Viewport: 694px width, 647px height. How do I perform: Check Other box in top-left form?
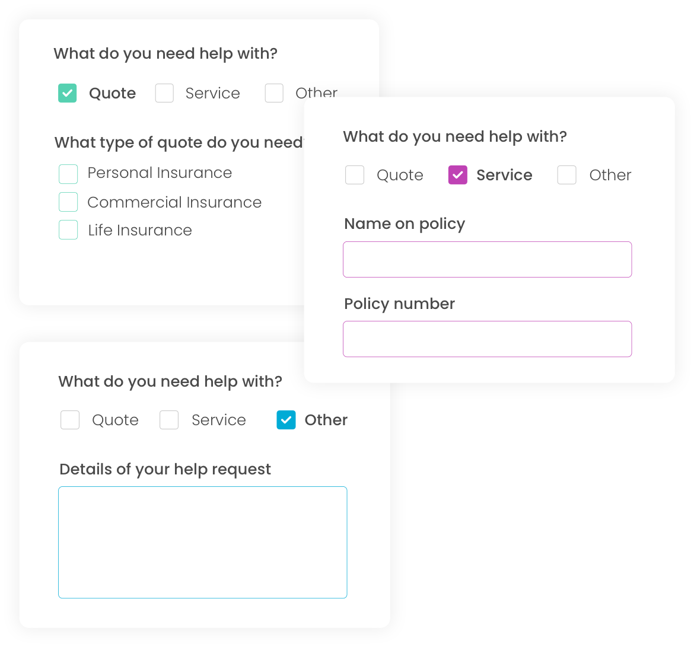(274, 93)
